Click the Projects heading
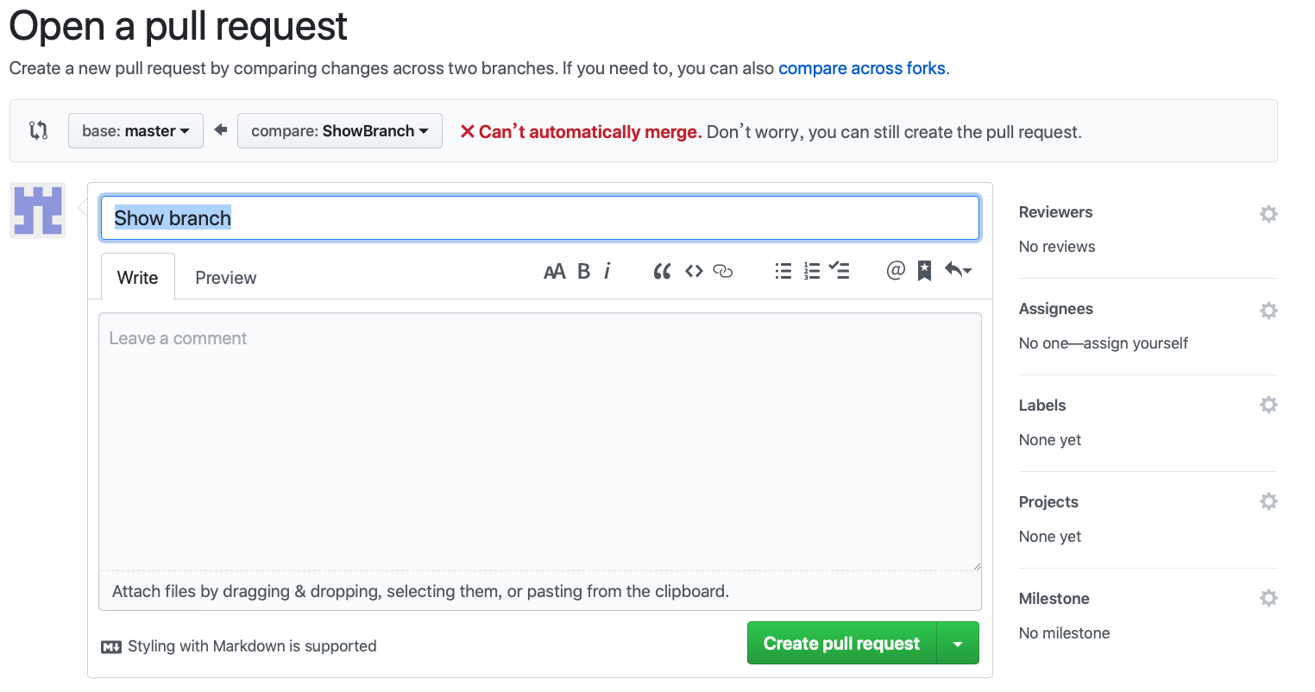The height and width of the screenshot is (692, 1315). 1048,502
